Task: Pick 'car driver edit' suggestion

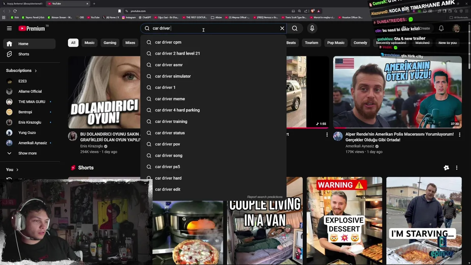Action: [x=213, y=190]
